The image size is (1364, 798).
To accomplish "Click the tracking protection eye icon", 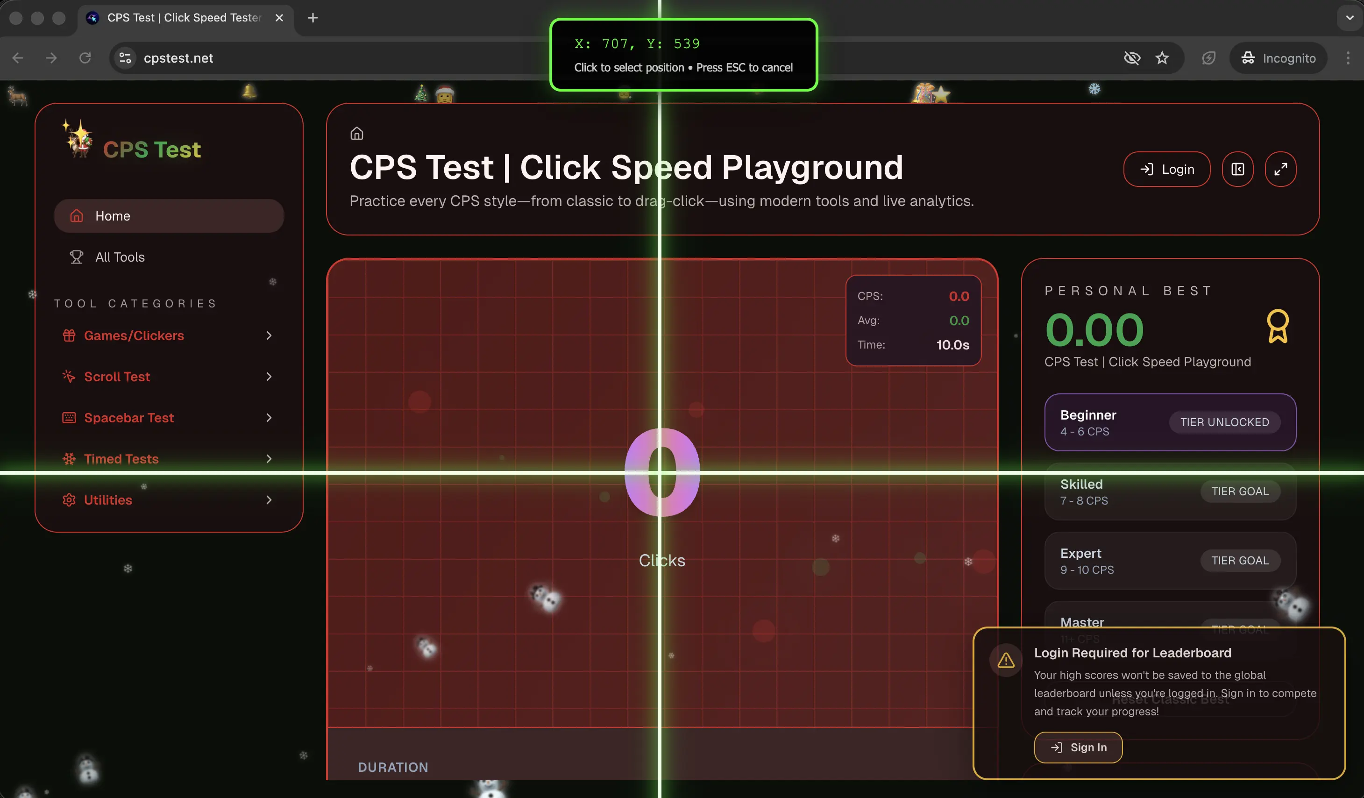I will click(1132, 58).
